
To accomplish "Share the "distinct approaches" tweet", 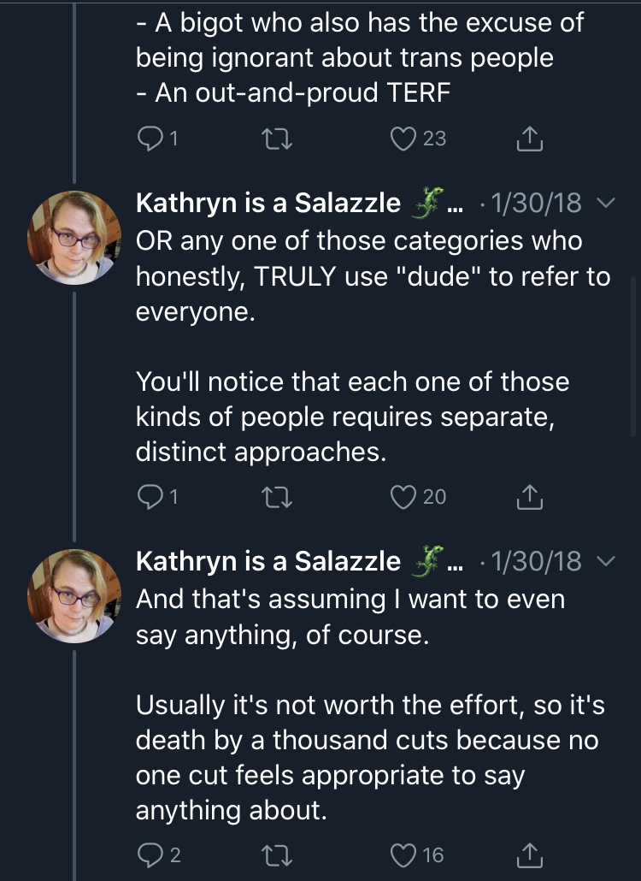I will point(529,497).
